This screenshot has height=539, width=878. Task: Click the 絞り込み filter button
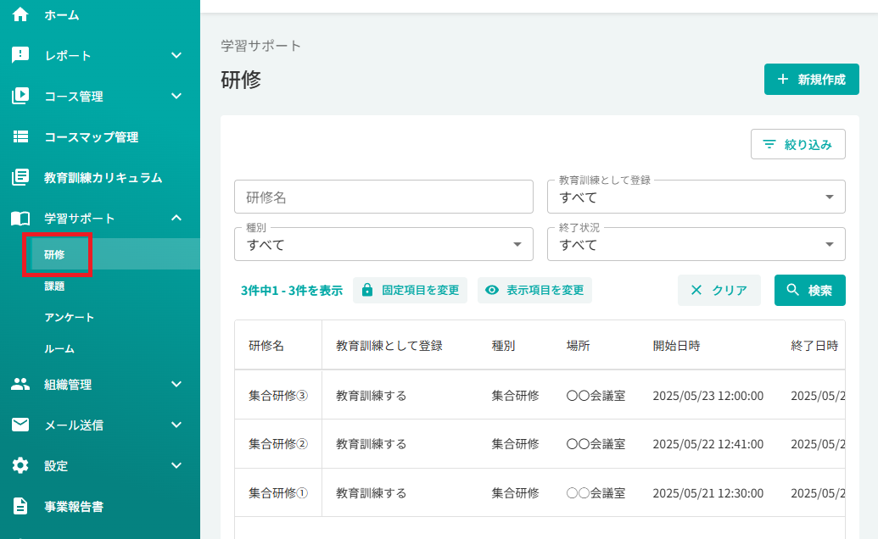pos(798,144)
